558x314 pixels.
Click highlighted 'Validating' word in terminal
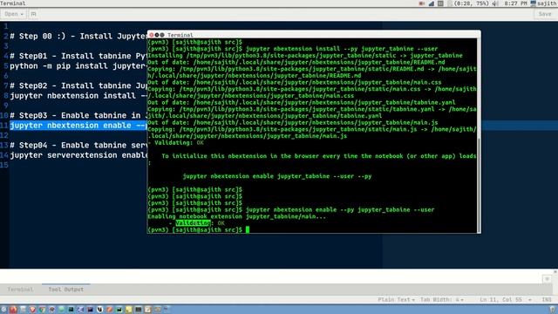pos(193,223)
